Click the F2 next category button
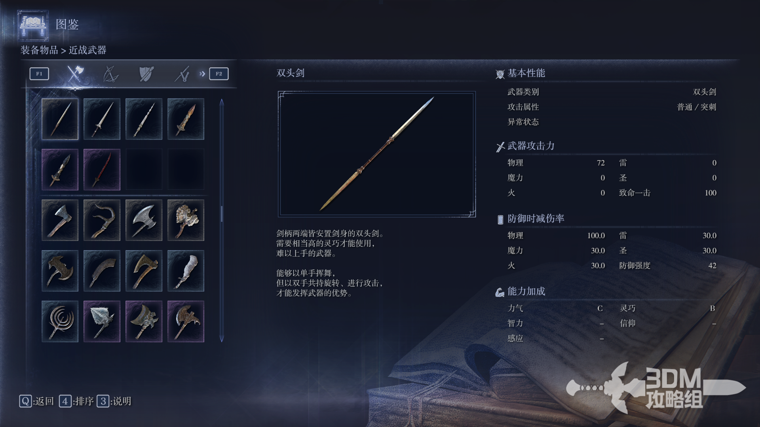The height and width of the screenshot is (427, 760). click(x=219, y=74)
